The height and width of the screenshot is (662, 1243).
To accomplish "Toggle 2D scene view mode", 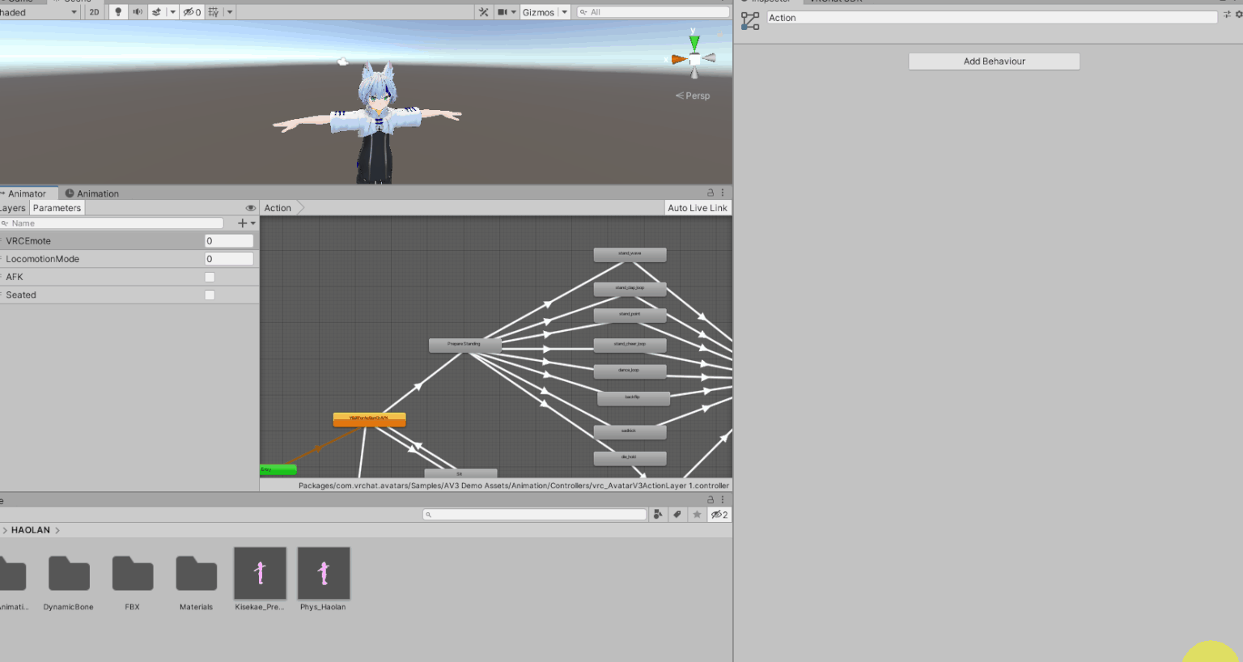I will [95, 12].
